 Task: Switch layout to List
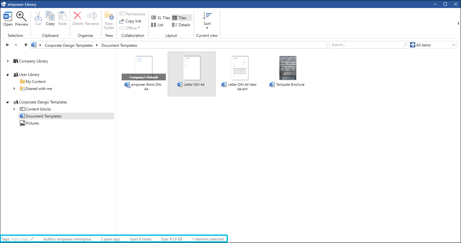(157, 25)
